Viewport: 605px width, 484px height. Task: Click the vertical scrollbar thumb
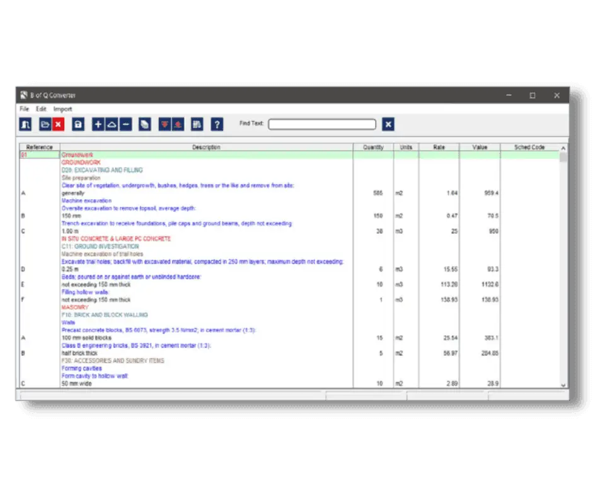[563, 157]
